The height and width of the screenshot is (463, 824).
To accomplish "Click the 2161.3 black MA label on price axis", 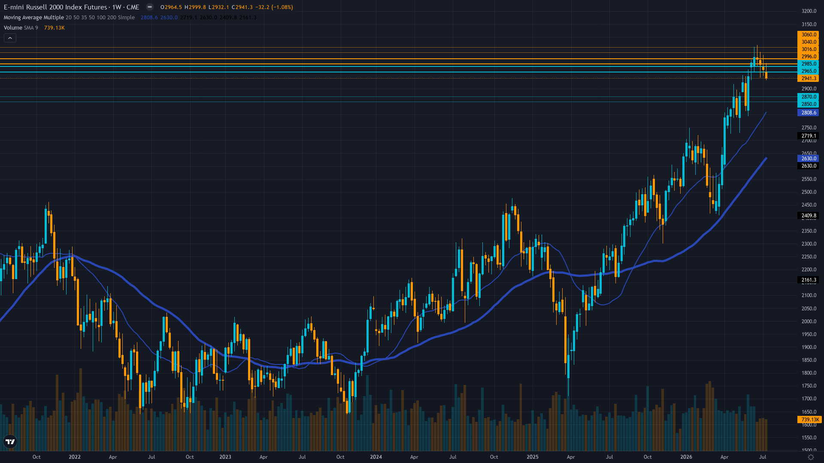I will pos(808,280).
